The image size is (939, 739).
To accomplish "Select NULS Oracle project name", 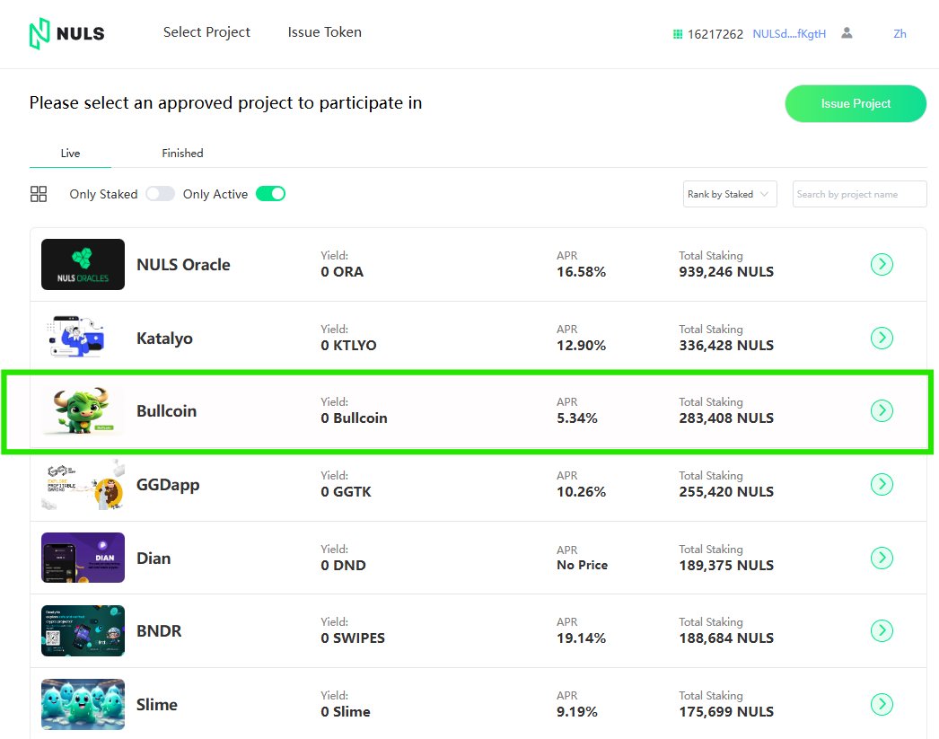I will [183, 265].
